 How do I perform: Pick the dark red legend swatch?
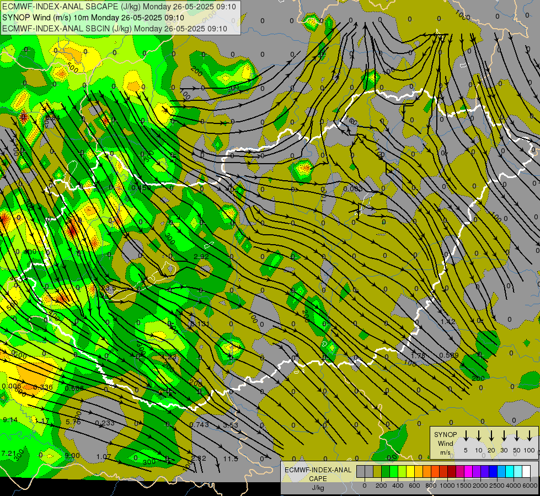click(452, 472)
